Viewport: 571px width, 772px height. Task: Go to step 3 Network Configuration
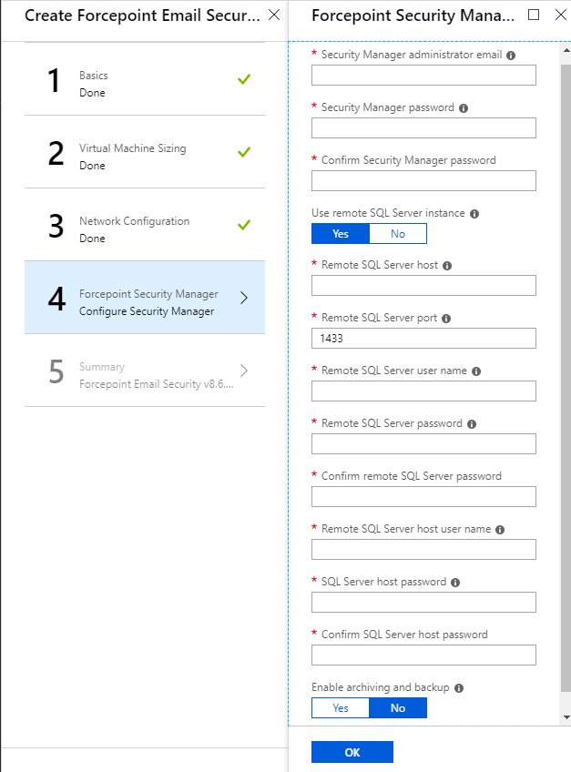(x=145, y=225)
